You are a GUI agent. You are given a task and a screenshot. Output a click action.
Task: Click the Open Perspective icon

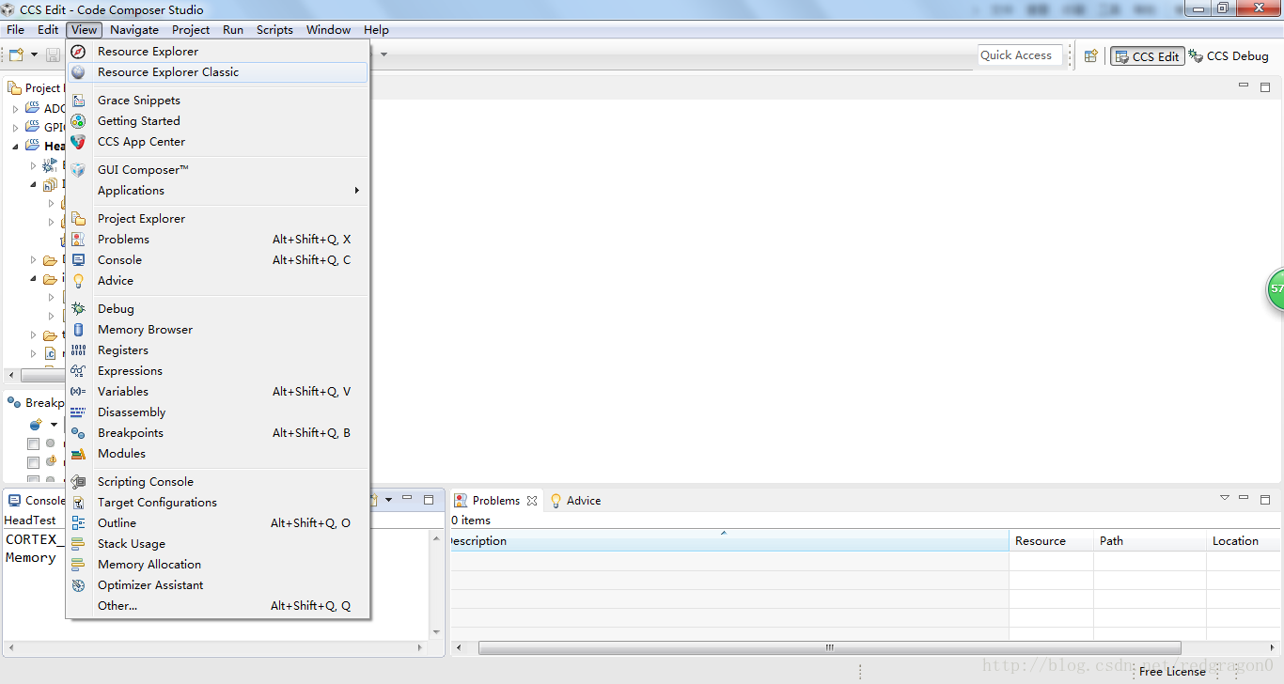1090,56
